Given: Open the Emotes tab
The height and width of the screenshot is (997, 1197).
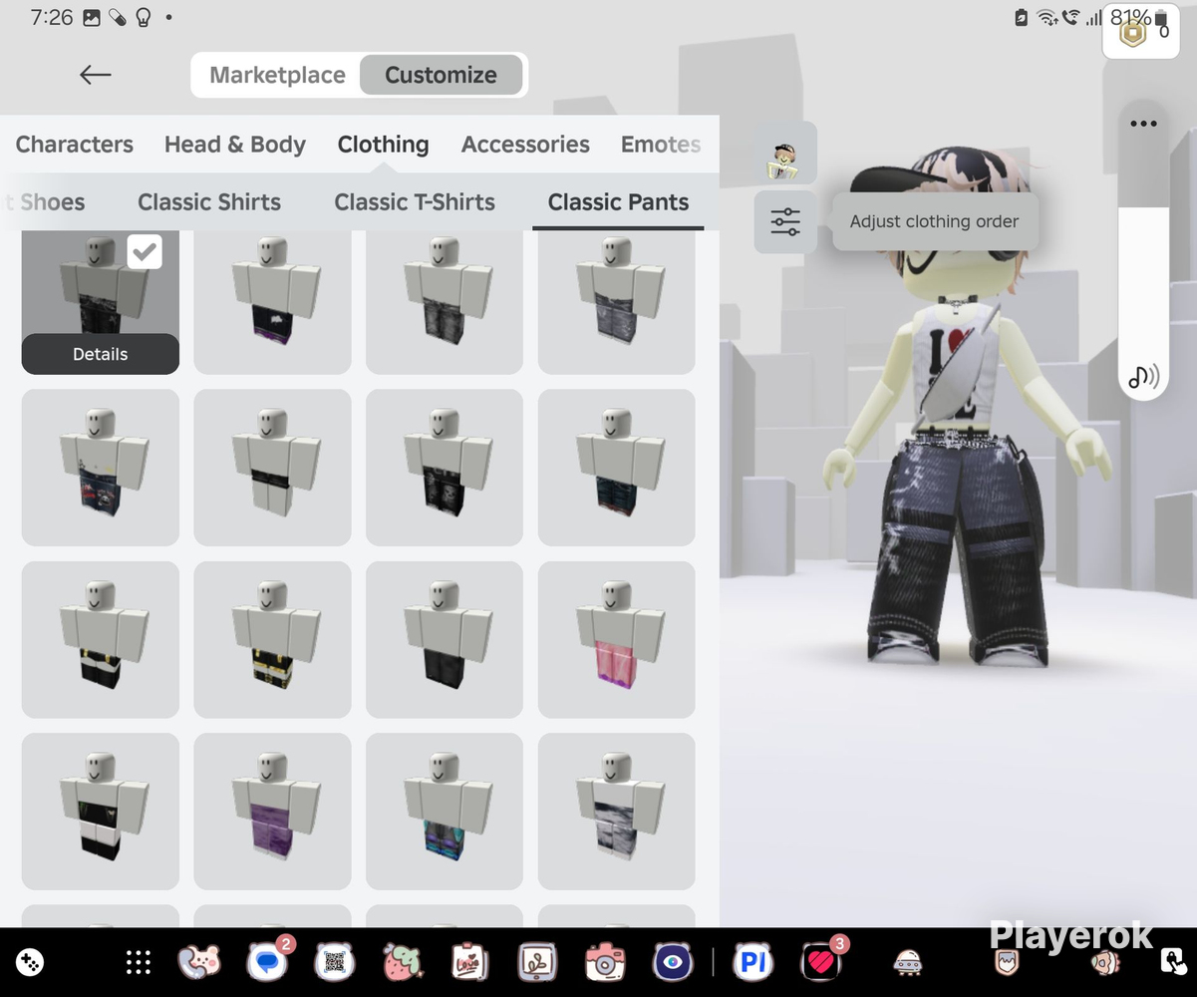Looking at the screenshot, I should (661, 145).
